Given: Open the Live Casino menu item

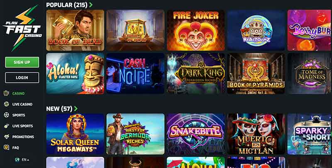Looking at the screenshot, I should (x=22, y=104).
